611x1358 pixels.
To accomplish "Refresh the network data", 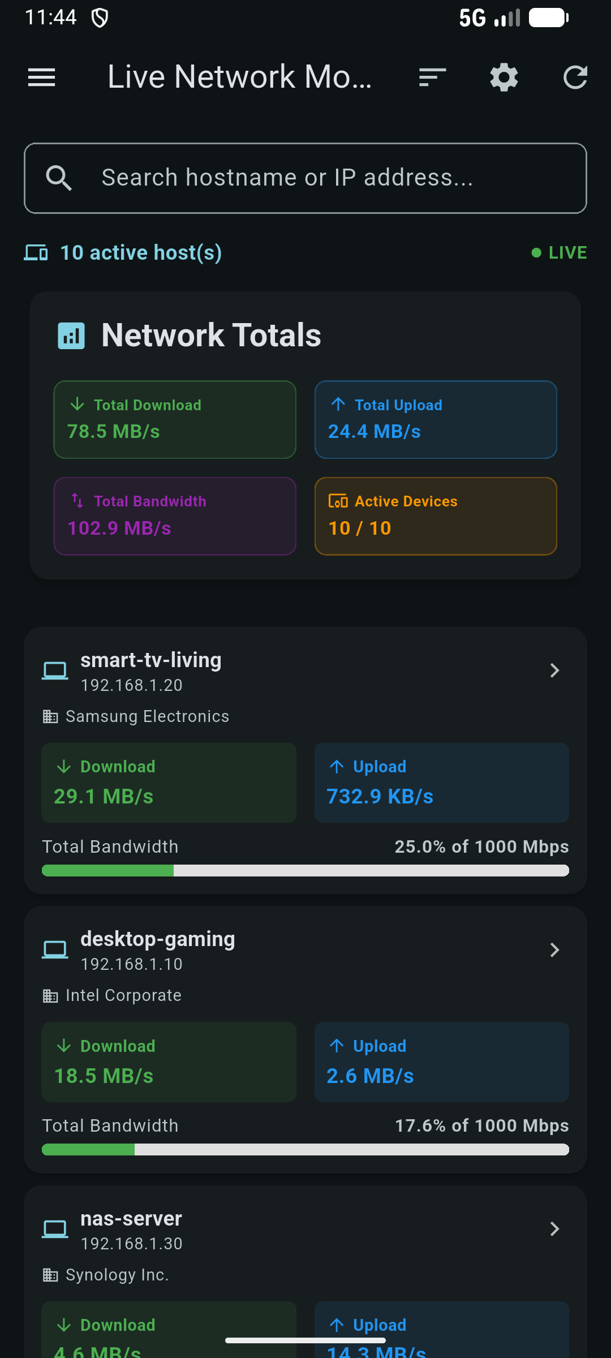I will pyautogui.click(x=575, y=78).
